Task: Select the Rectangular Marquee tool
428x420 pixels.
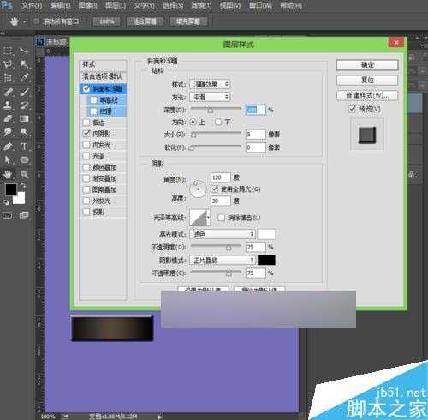Action: click(x=8, y=51)
